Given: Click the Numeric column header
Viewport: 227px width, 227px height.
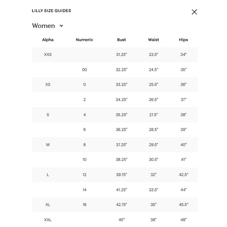Looking at the screenshot, I should 84,40.
